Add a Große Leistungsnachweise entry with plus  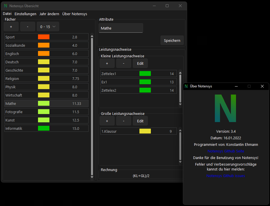pyautogui.click(x=107, y=121)
